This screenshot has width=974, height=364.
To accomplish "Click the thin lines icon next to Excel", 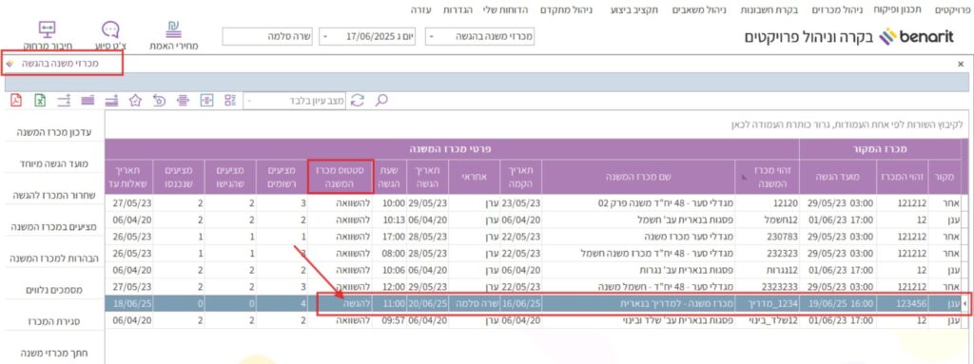I will pos(64,100).
